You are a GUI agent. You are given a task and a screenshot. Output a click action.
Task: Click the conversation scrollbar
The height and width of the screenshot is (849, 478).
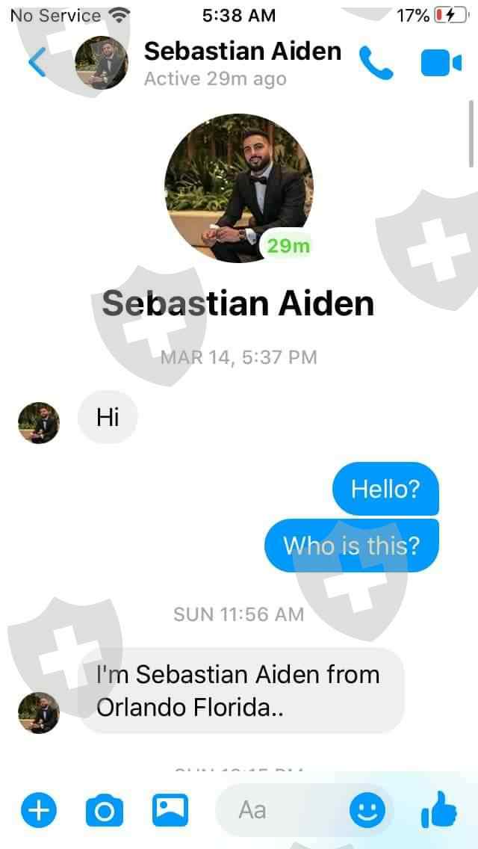[471, 134]
